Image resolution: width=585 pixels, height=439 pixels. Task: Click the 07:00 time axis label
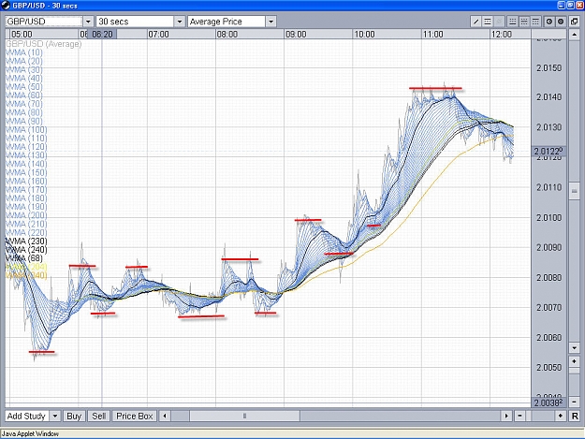[158, 35]
